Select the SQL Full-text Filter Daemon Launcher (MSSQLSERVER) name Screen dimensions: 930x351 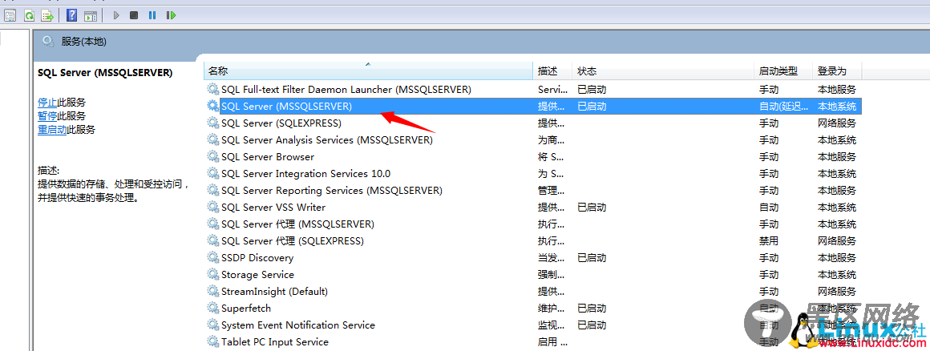tap(346, 90)
